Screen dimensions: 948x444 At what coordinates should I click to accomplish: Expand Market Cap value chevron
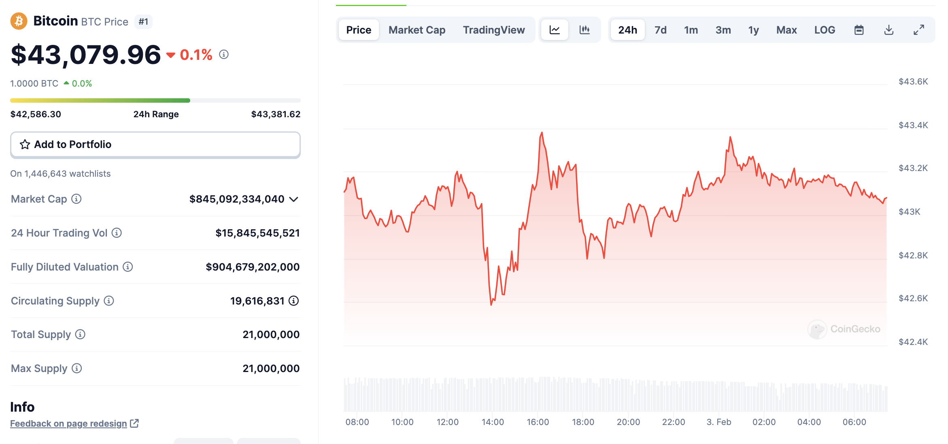[x=294, y=199]
